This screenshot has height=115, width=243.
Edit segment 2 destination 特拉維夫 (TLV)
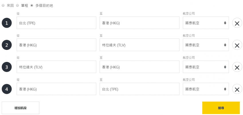[x=139, y=45]
